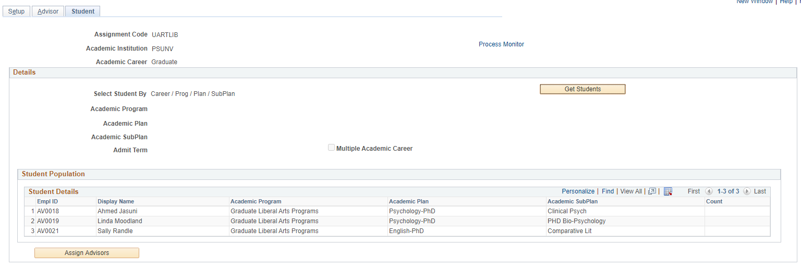Click PHD Bio-Psychology subplan cell
801x267 pixels.
(577, 221)
